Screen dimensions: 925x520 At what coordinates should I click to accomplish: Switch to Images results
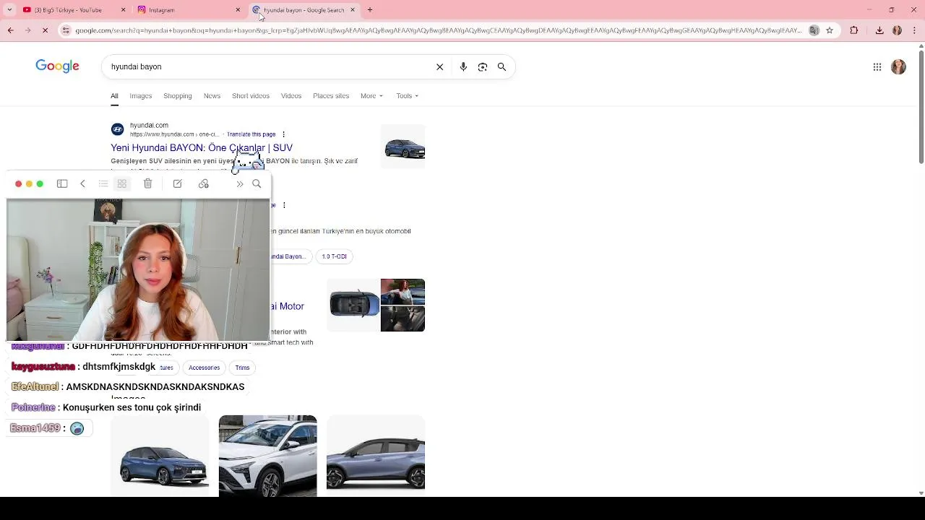pyautogui.click(x=140, y=96)
